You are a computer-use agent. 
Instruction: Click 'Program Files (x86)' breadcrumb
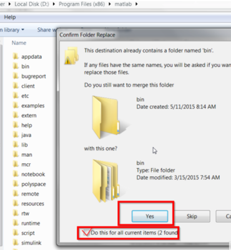click(82, 4)
